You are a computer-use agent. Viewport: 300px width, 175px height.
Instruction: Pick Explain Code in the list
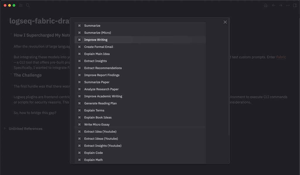pyautogui.click(x=140, y=153)
